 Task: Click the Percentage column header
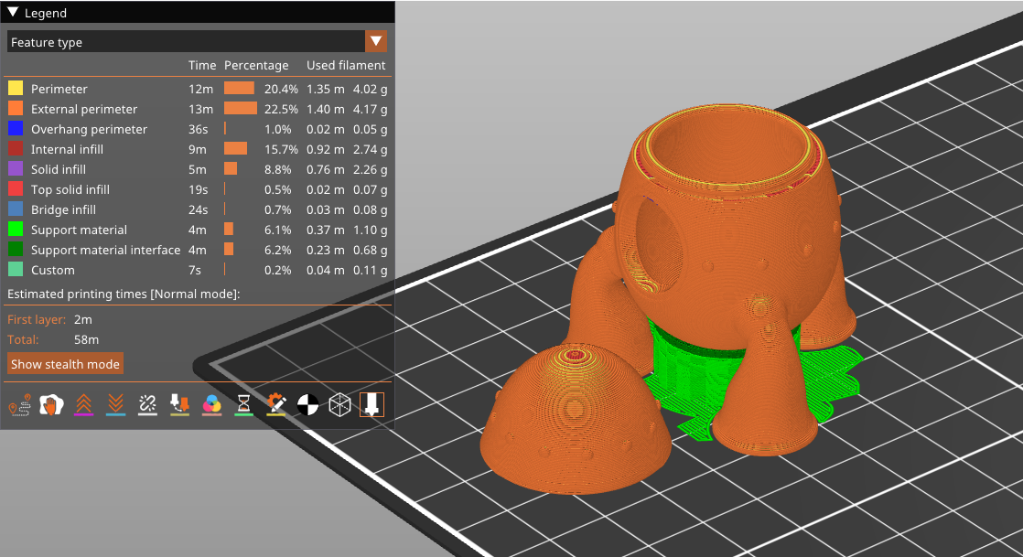pos(256,65)
